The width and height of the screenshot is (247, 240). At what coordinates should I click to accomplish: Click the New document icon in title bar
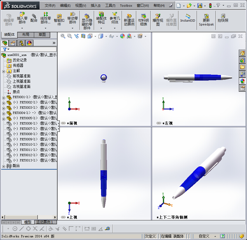tap(178, 6)
